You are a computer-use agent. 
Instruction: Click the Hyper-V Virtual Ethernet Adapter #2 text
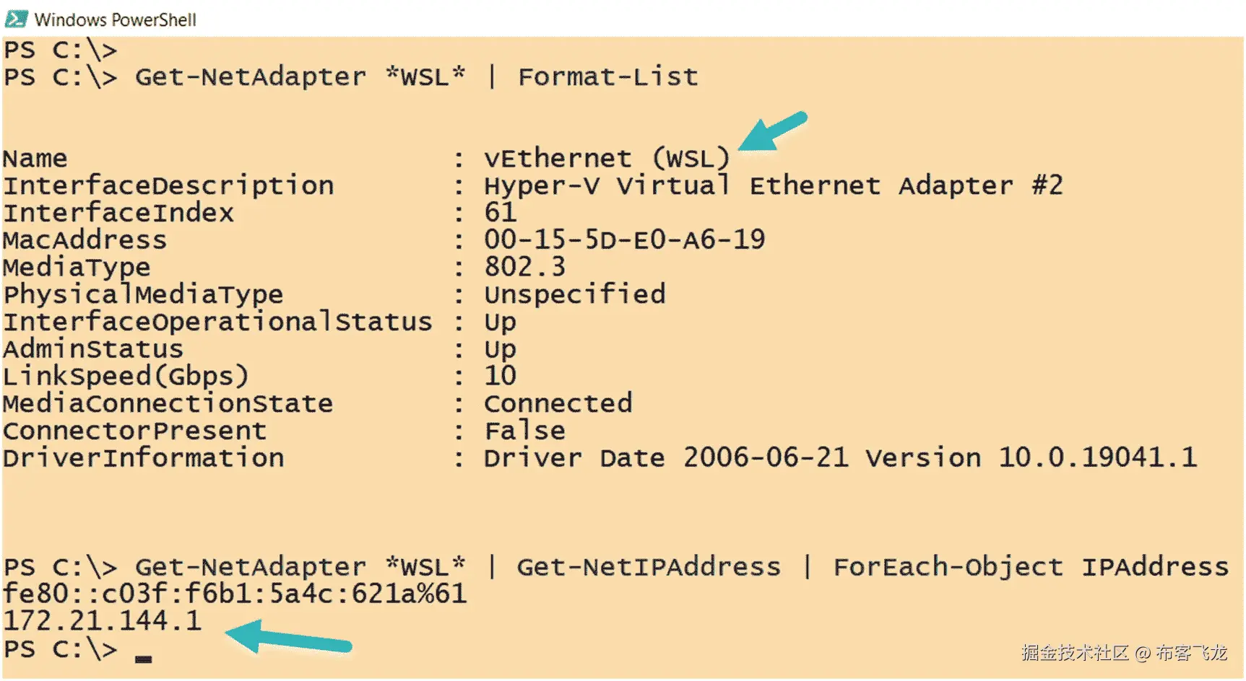(773, 185)
